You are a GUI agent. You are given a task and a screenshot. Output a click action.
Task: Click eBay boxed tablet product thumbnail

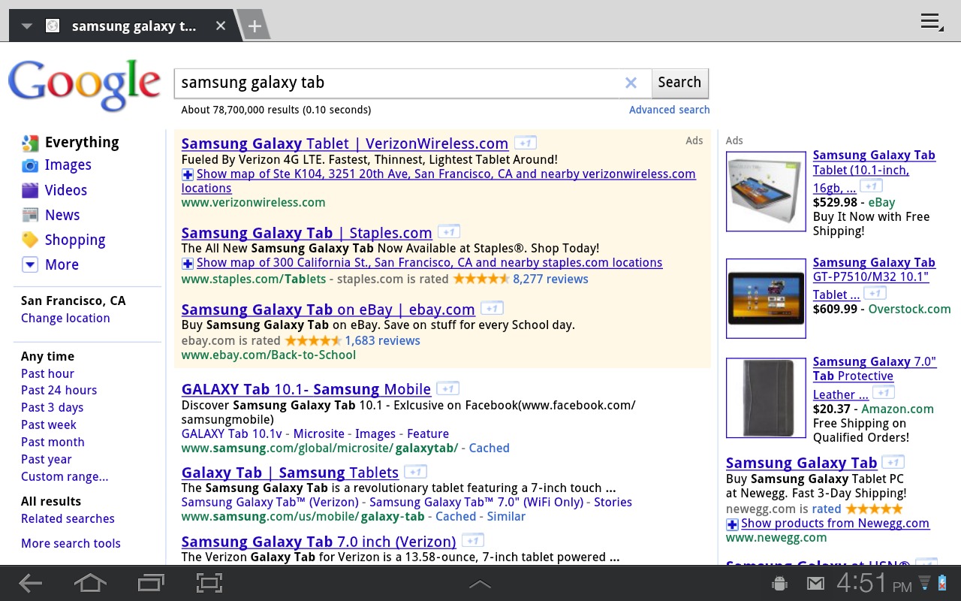(766, 192)
